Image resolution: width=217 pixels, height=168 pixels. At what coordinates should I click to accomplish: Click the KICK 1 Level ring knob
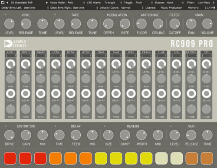click(10, 64)
